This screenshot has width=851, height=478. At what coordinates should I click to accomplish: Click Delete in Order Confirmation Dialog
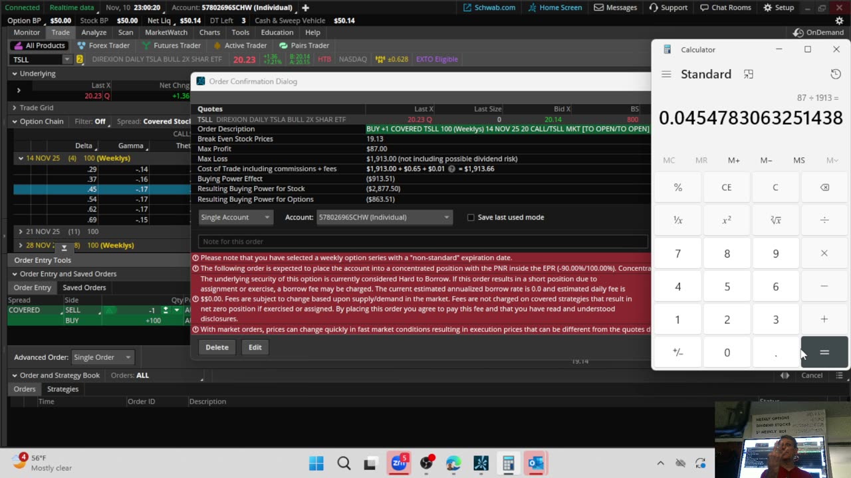click(217, 347)
